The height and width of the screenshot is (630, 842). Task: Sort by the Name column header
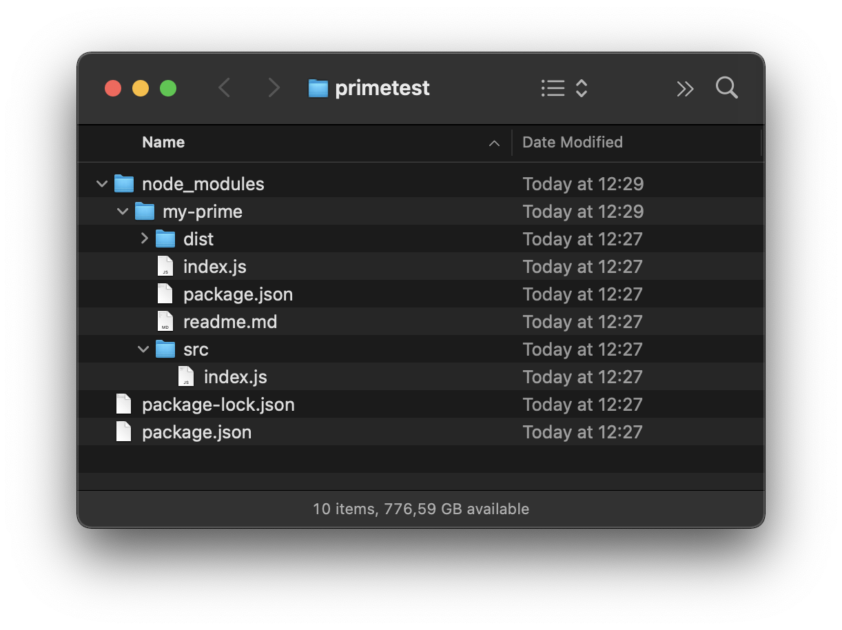163,143
